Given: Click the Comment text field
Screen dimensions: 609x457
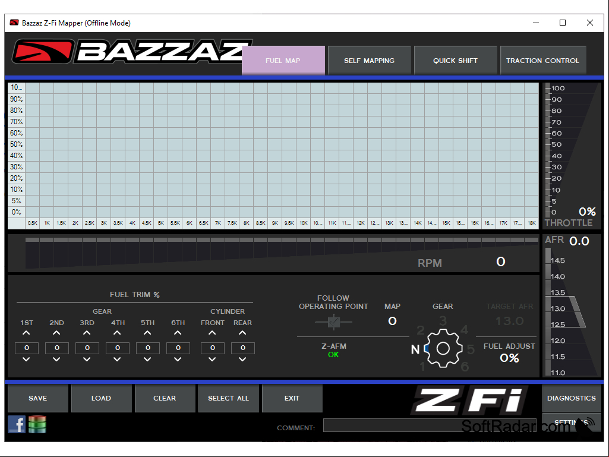Looking at the screenshot, I should (x=430, y=425).
